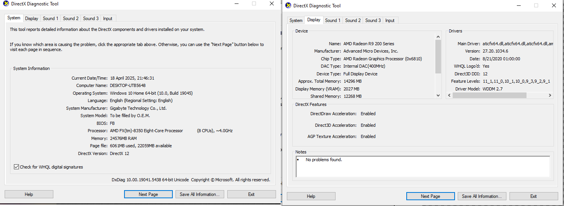Click Drivers horizontal scroll left arrow
Viewport: 564px width, 206px height.
[x=450, y=95]
